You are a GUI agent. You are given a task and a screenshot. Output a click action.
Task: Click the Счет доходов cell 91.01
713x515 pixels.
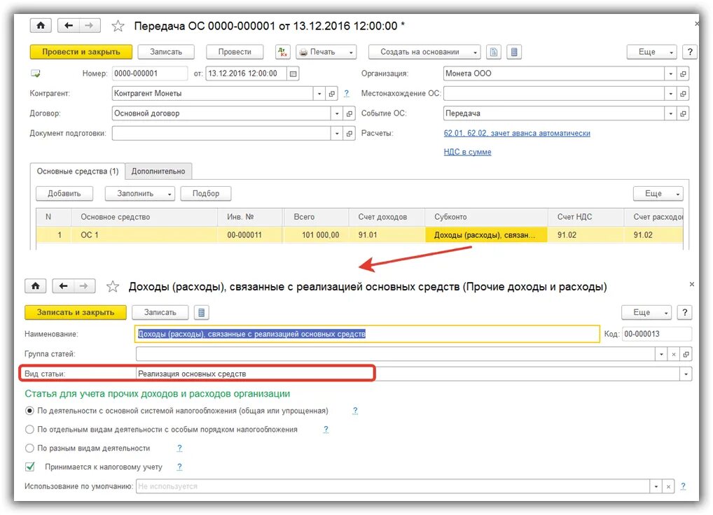click(387, 235)
